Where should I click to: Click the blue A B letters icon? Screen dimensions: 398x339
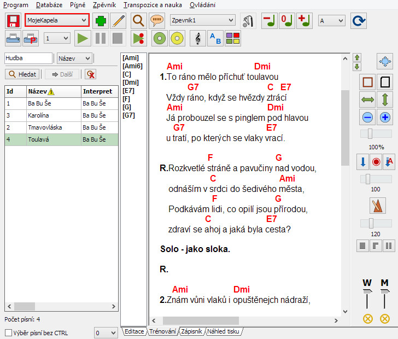pyautogui.click(x=215, y=39)
